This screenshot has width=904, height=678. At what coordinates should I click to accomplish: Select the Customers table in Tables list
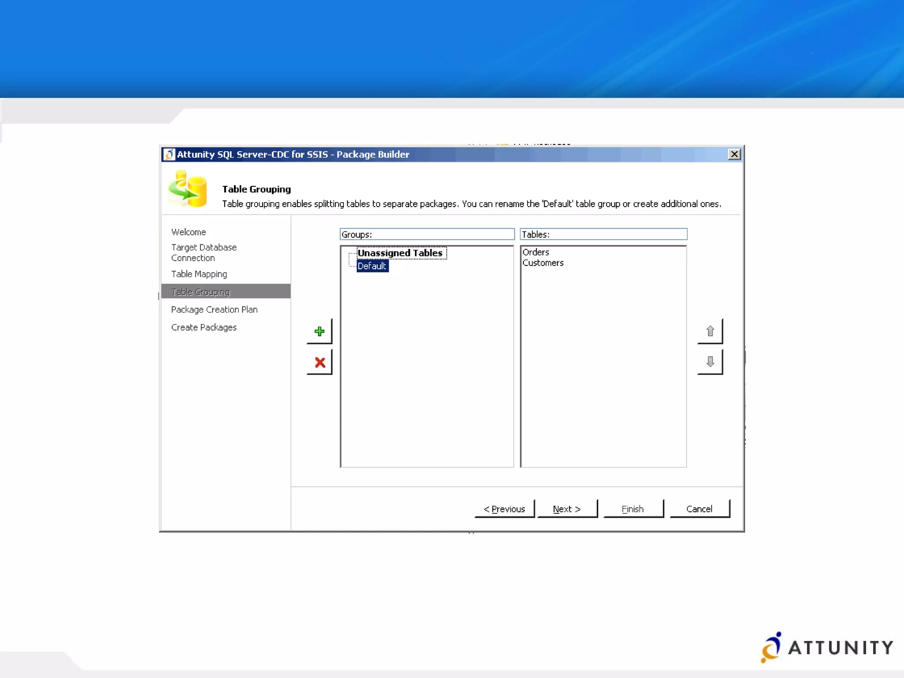click(x=543, y=263)
